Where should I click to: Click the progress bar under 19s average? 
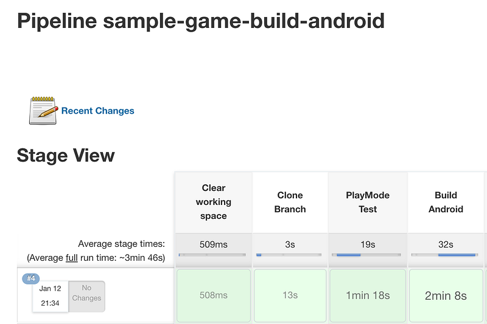pos(366,255)
